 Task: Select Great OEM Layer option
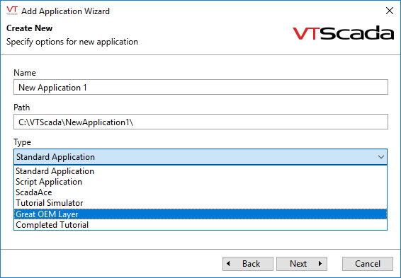point(200,214)
